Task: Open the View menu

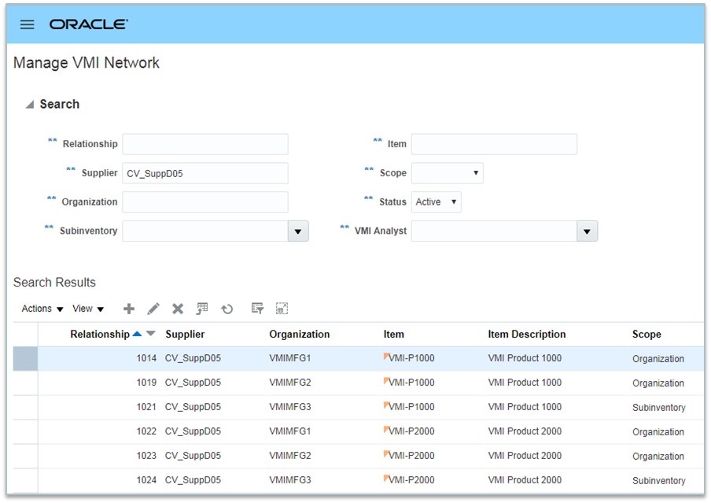Action: (x=88, y=309)
